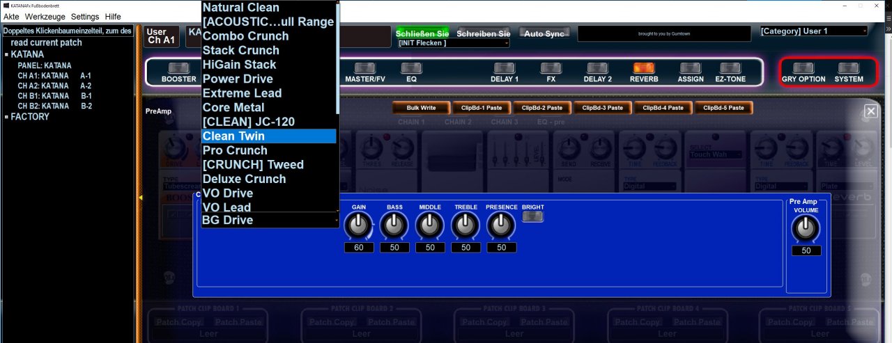Select CH A2: KATANA A-2 patch

point(54,86)
